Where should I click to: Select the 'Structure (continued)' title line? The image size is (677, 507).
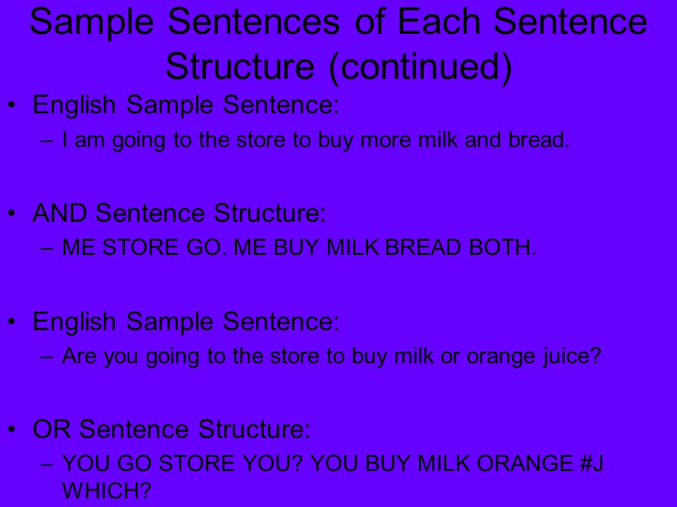point(338,66)
